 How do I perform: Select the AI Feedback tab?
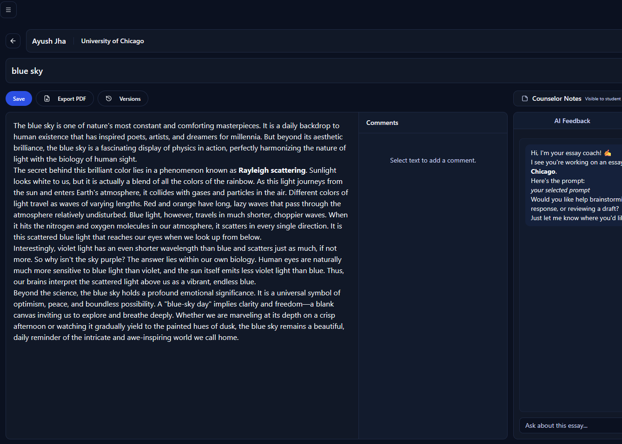(572, 121)
